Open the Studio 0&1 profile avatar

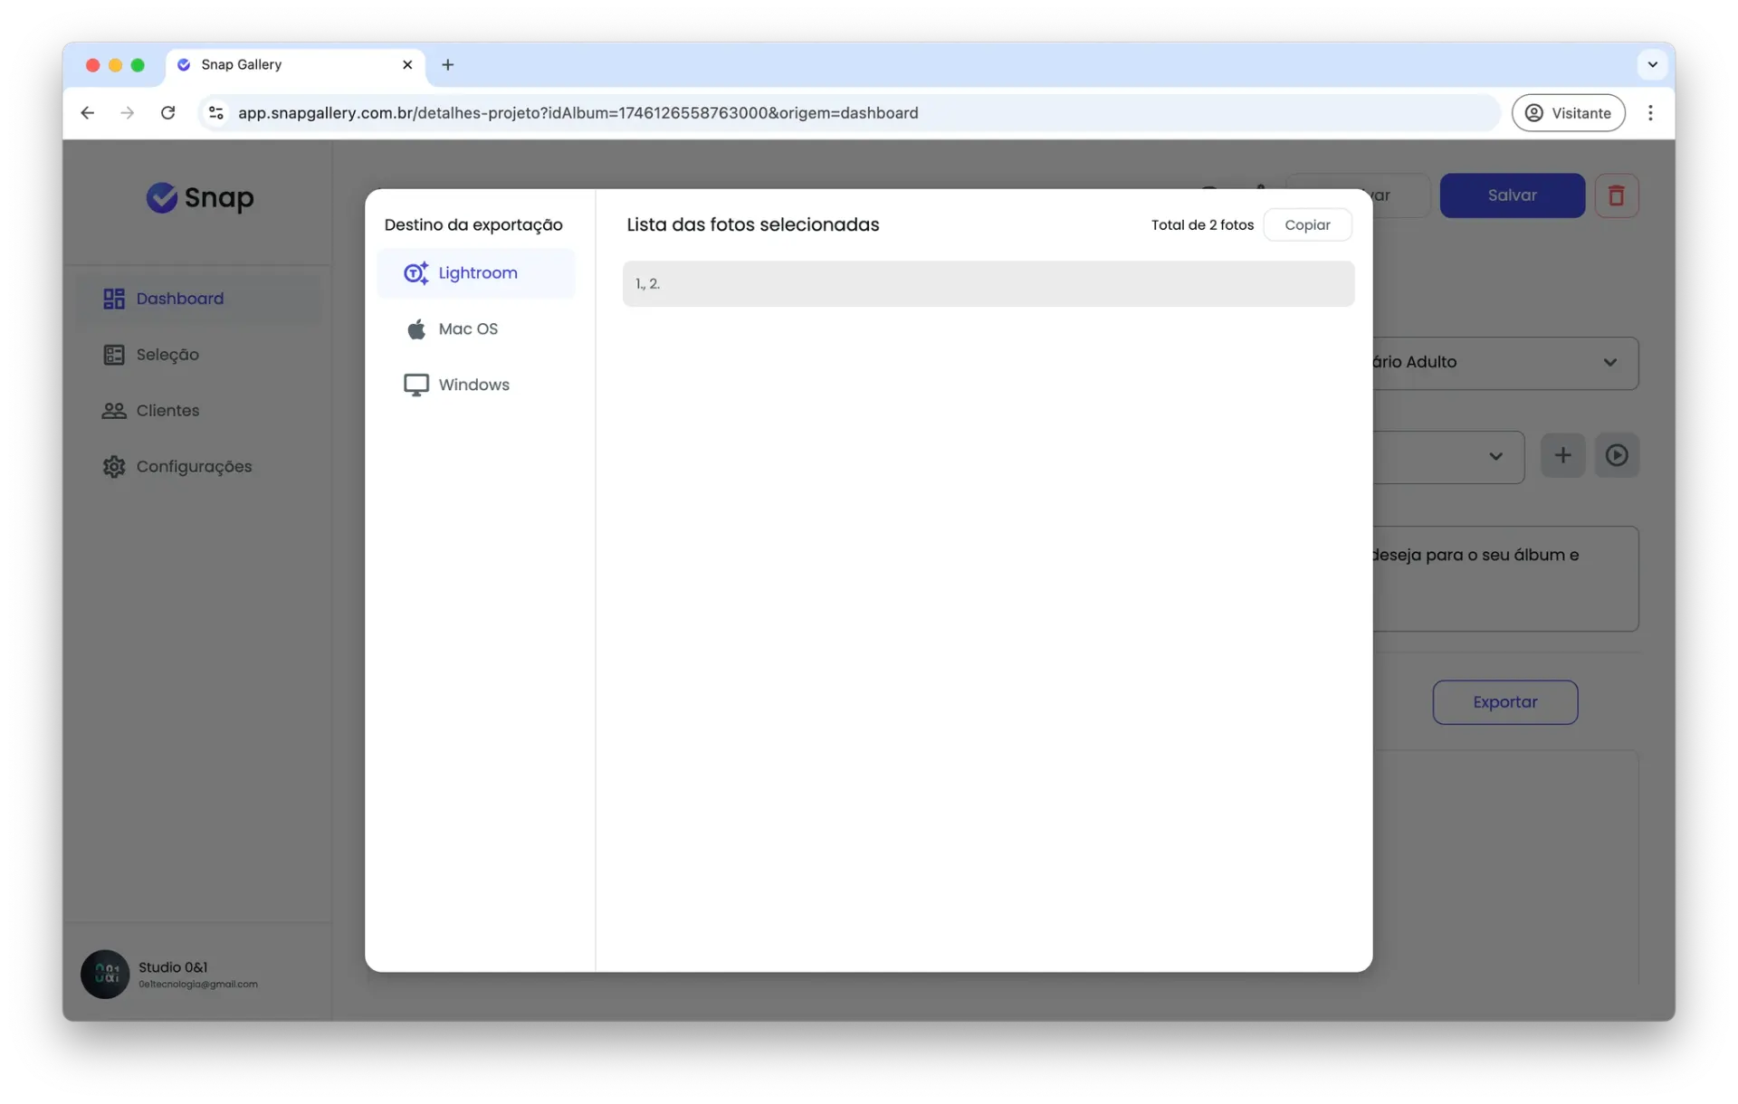coord(105,974)
